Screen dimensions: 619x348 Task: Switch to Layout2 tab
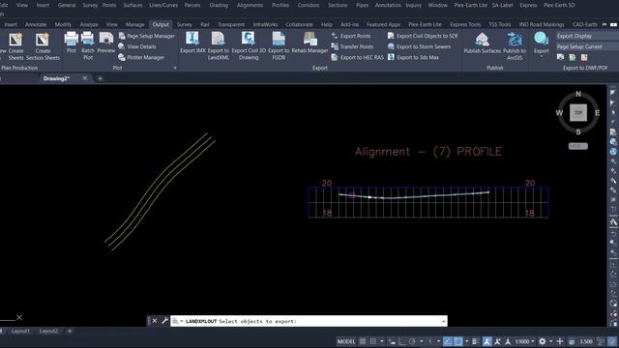tap(48, 331)
